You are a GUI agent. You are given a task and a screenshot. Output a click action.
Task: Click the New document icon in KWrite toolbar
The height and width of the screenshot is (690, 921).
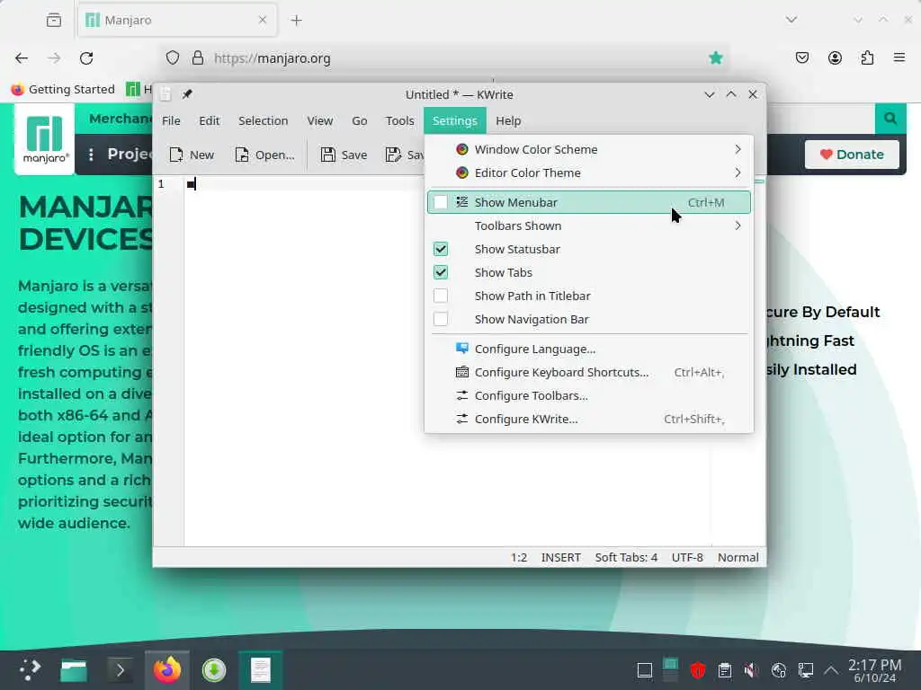(x=175, y=155)
